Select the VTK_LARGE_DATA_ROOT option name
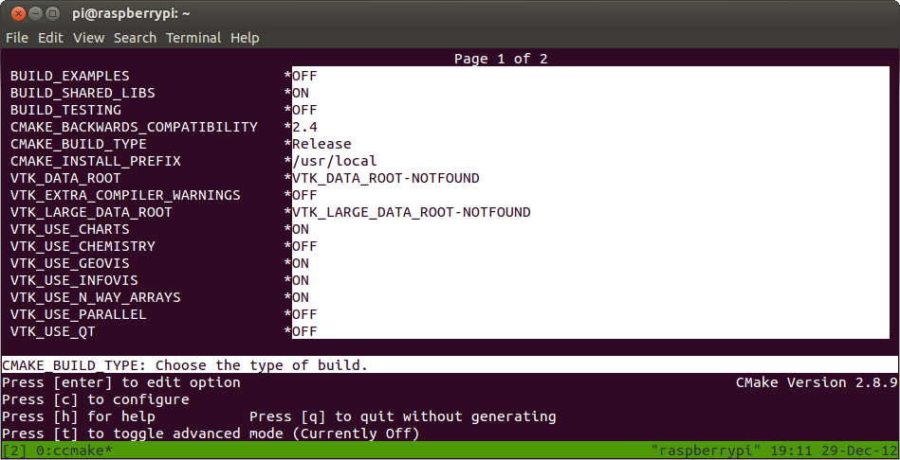The width and height of the screenshot is (900, 460). (91, 213)
